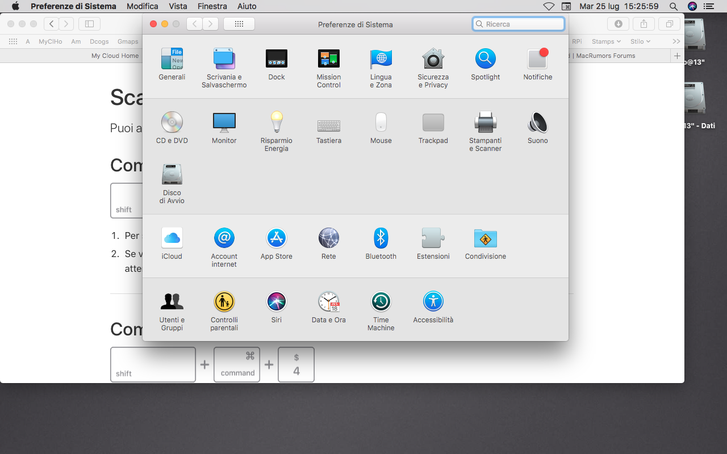Open the Mouse preferences pane

click(381, 128)
